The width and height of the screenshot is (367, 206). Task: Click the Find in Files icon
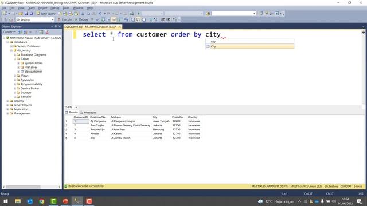coord(208,14)
